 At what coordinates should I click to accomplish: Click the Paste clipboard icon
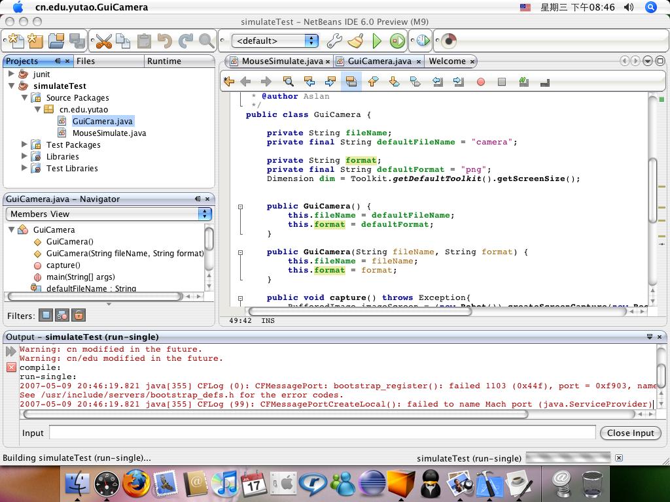(144, 41)
